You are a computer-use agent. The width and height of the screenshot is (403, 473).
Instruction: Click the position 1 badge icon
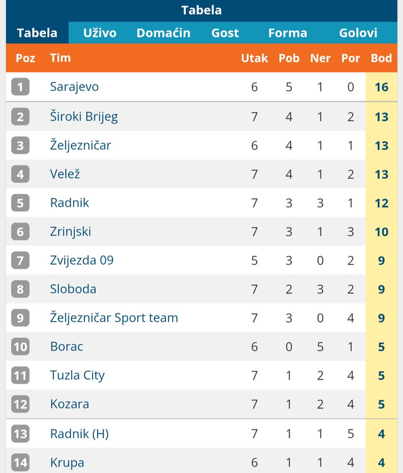tap(20, 87)
